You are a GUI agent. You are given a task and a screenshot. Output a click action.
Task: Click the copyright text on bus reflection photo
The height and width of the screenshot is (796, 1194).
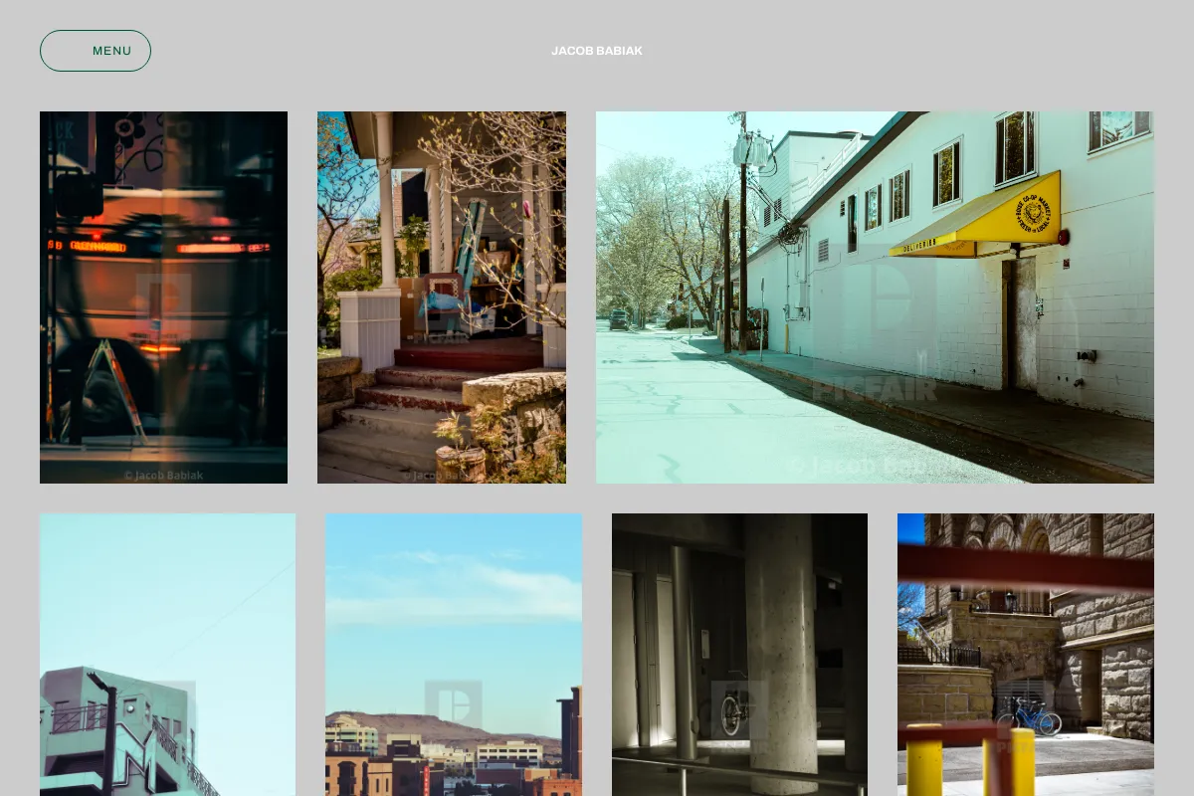pyautogui.click(x=163, y=476)
